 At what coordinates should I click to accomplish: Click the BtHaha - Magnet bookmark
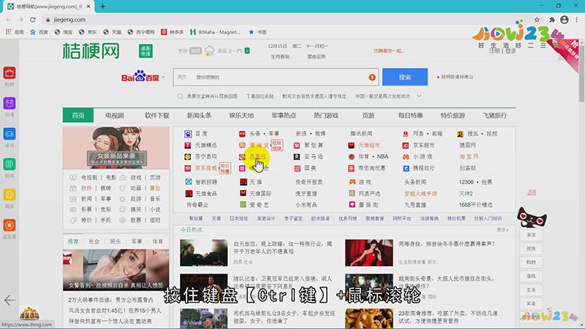(215, 32)
